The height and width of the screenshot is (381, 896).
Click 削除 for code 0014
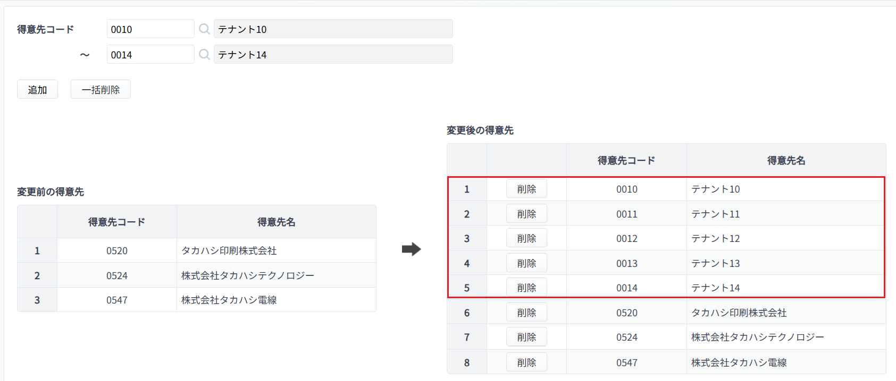pyautogui.click(x=526, y=288)
